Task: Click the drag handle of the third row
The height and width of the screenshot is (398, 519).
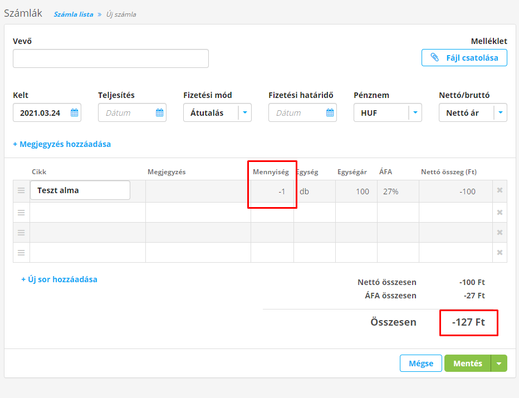Action: point(21,232)
